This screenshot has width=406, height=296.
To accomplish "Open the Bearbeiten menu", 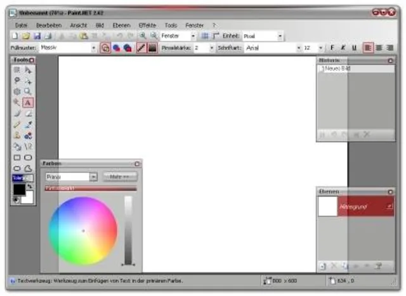I will 49,25.
